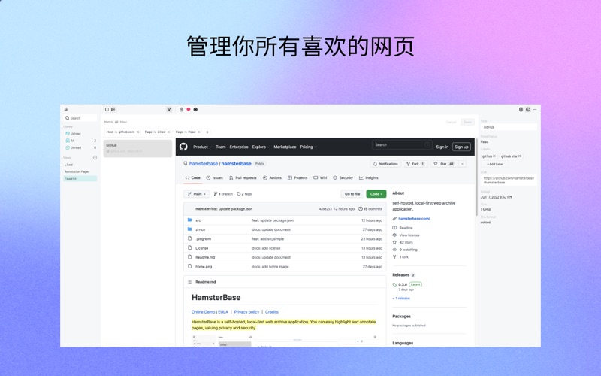Open the Marketplace menu item
This screenshot has height=376, width=601.
pyautogui.click(x=285, y=147)
